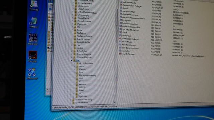Image resolution: width=214 pixels, height=120 pixels.
Task: Select the restrictanonymoussam value name
Action: (x=130, y=48)
